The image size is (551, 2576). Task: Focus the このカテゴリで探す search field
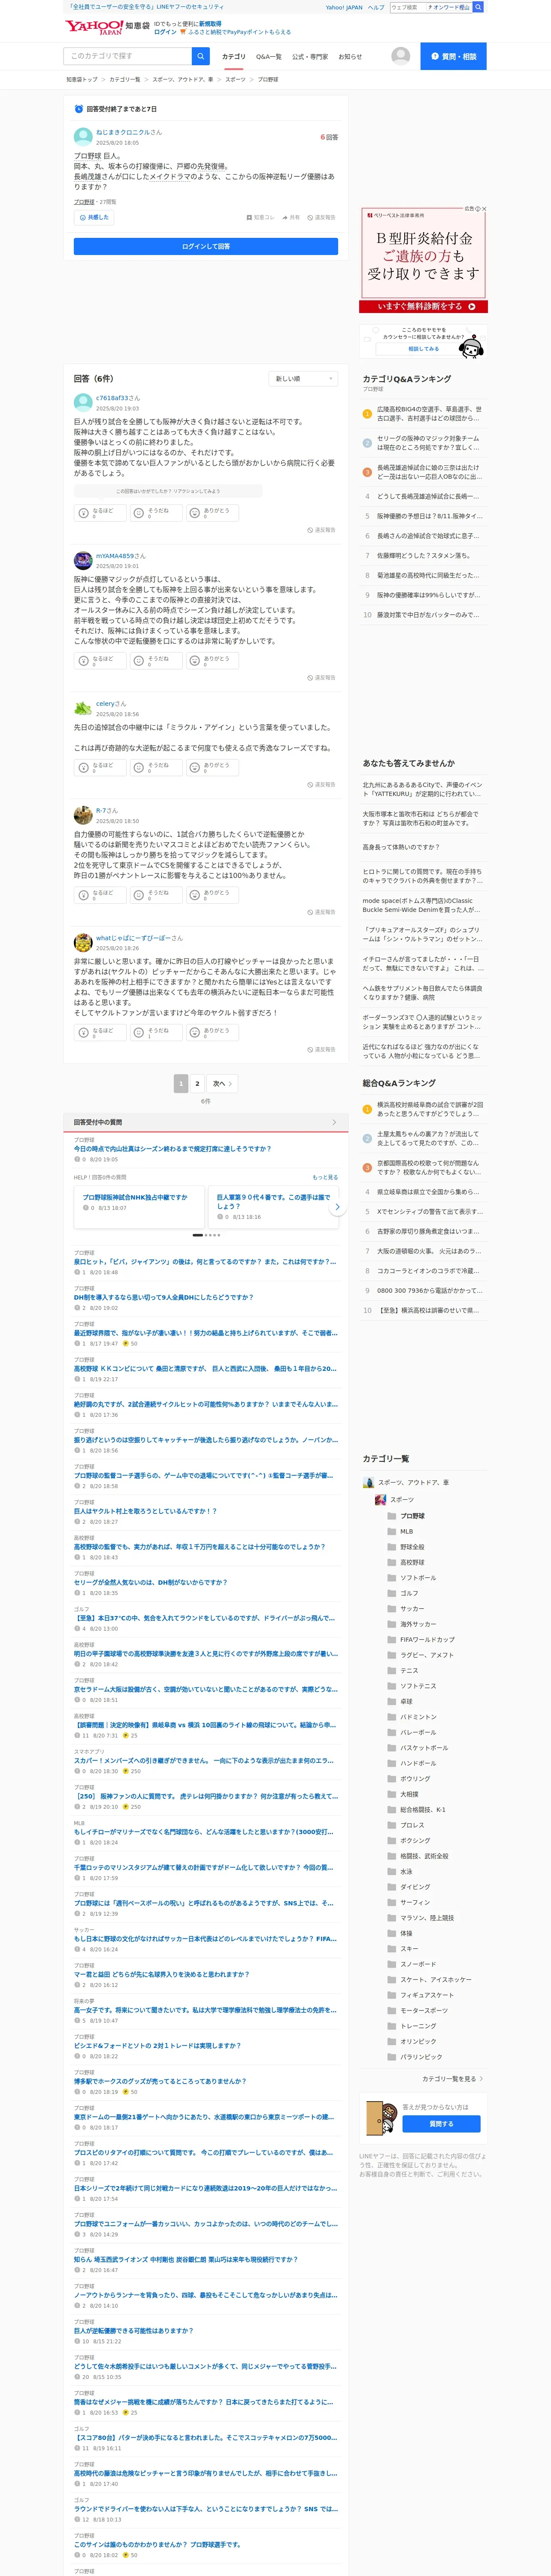tap(128, 56)
